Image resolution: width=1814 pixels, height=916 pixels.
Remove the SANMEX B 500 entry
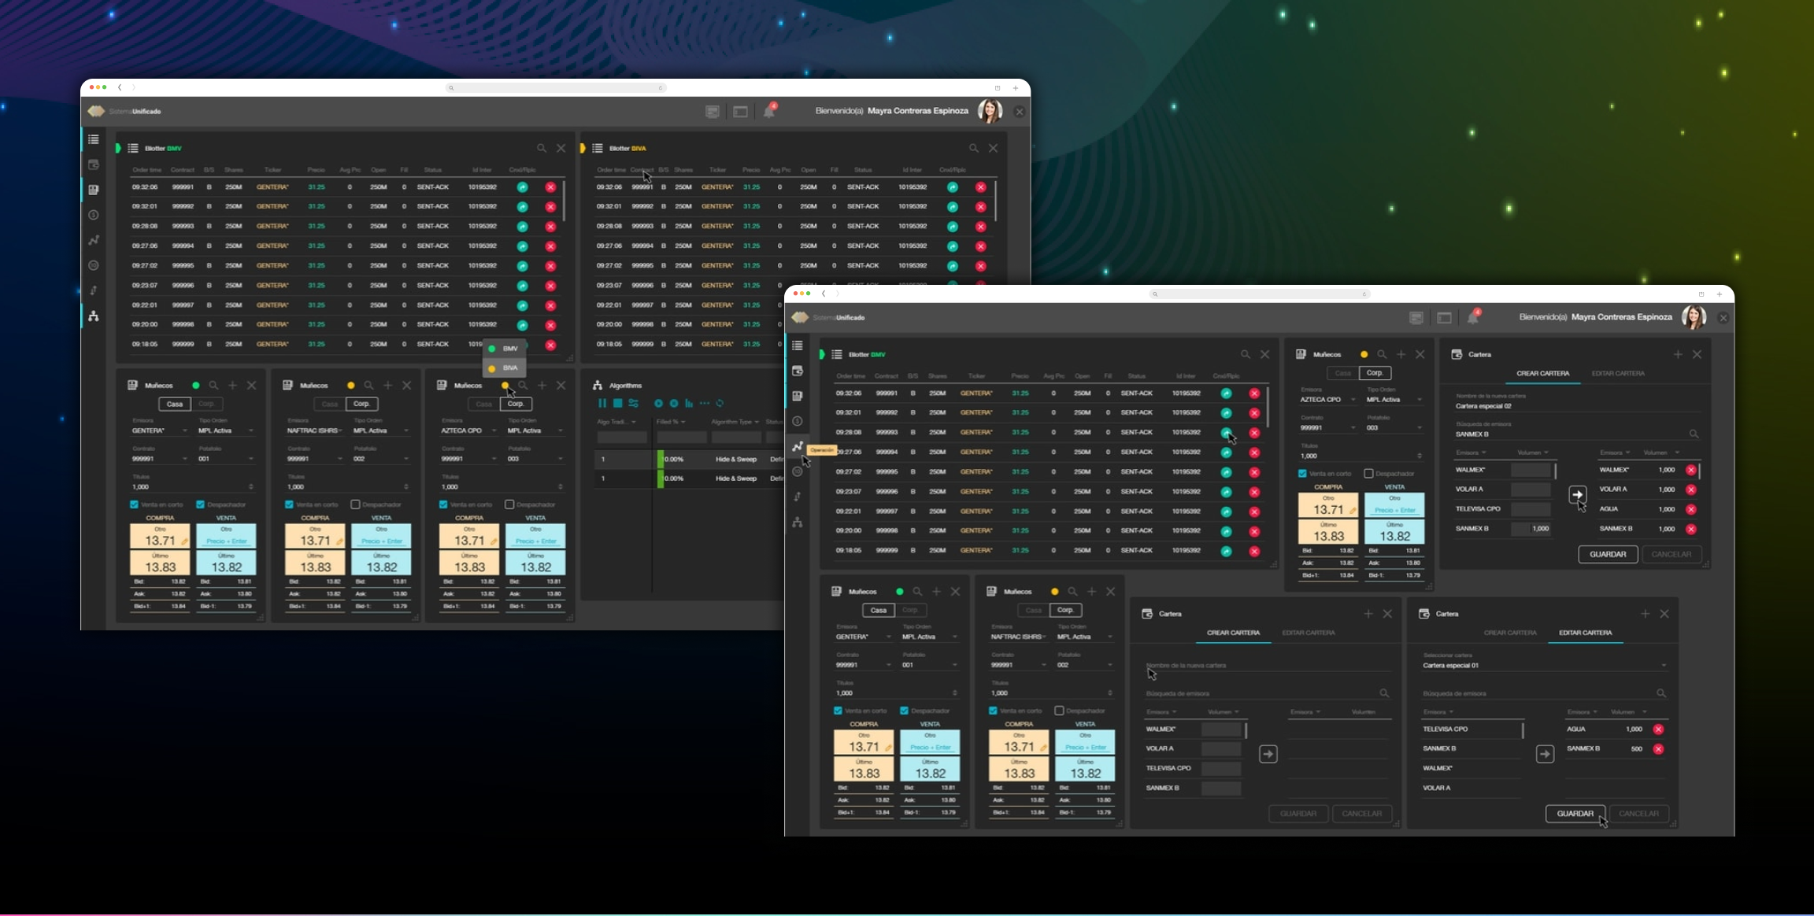click(1658, 748)
